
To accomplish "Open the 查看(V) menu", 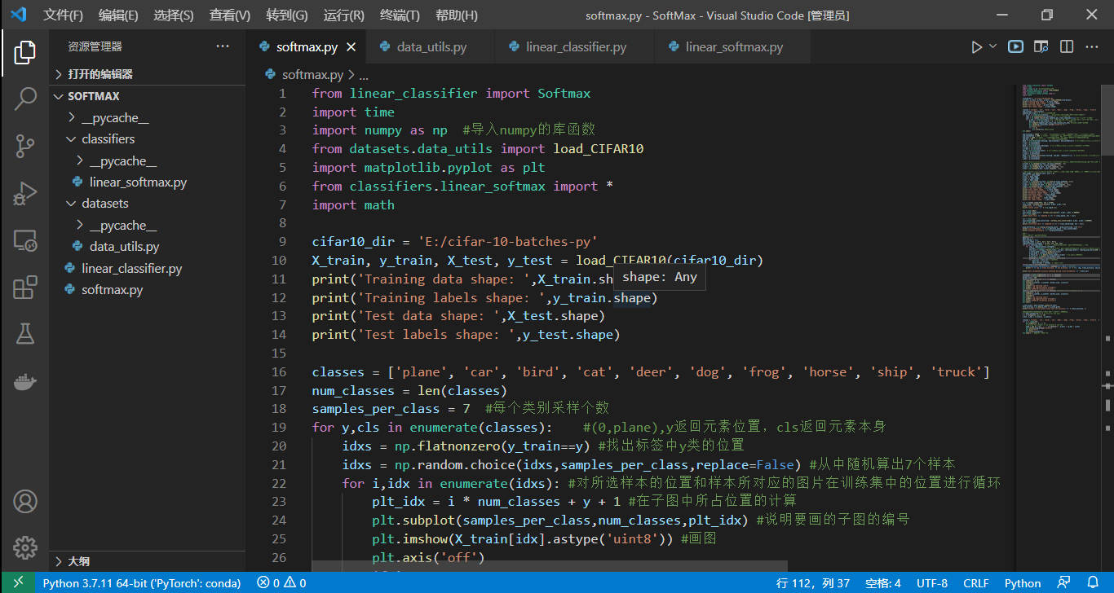I will (230, 15).
